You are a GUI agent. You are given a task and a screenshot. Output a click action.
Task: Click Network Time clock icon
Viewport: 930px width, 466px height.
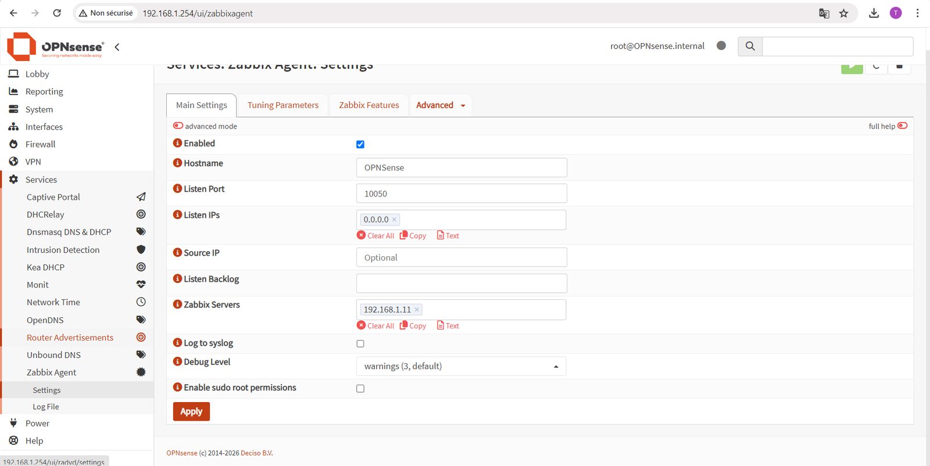click(x=141, y=302)
